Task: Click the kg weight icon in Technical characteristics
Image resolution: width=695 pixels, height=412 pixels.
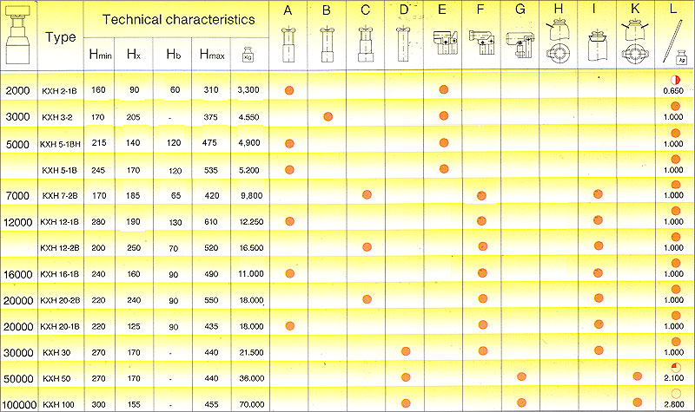Action: (x=248, y=55)
